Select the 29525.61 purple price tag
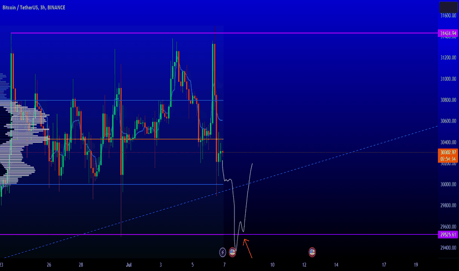Image resolution: width=459 pixels, height=271 pixels. click(448, 235)
